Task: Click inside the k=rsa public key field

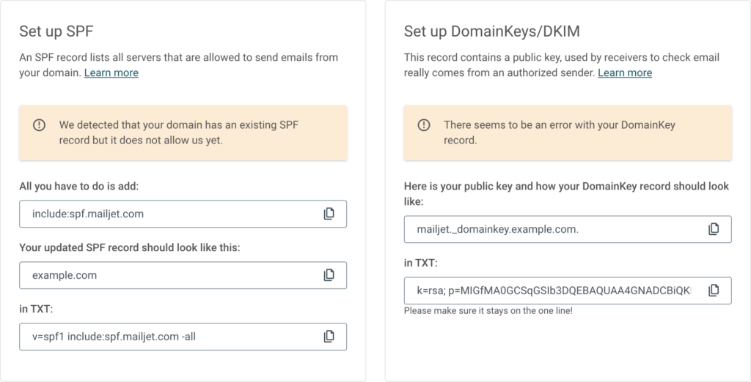Action: [550, 291]
